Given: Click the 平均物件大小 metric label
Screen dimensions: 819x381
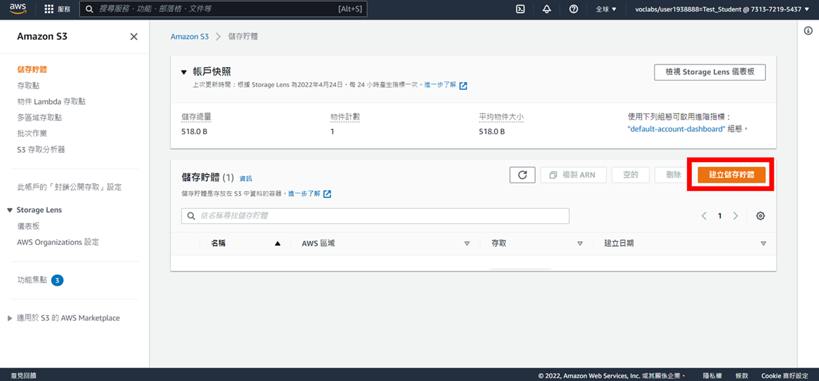Looking at the screenshot, I should pyautogui.click(x=501, y=117).
